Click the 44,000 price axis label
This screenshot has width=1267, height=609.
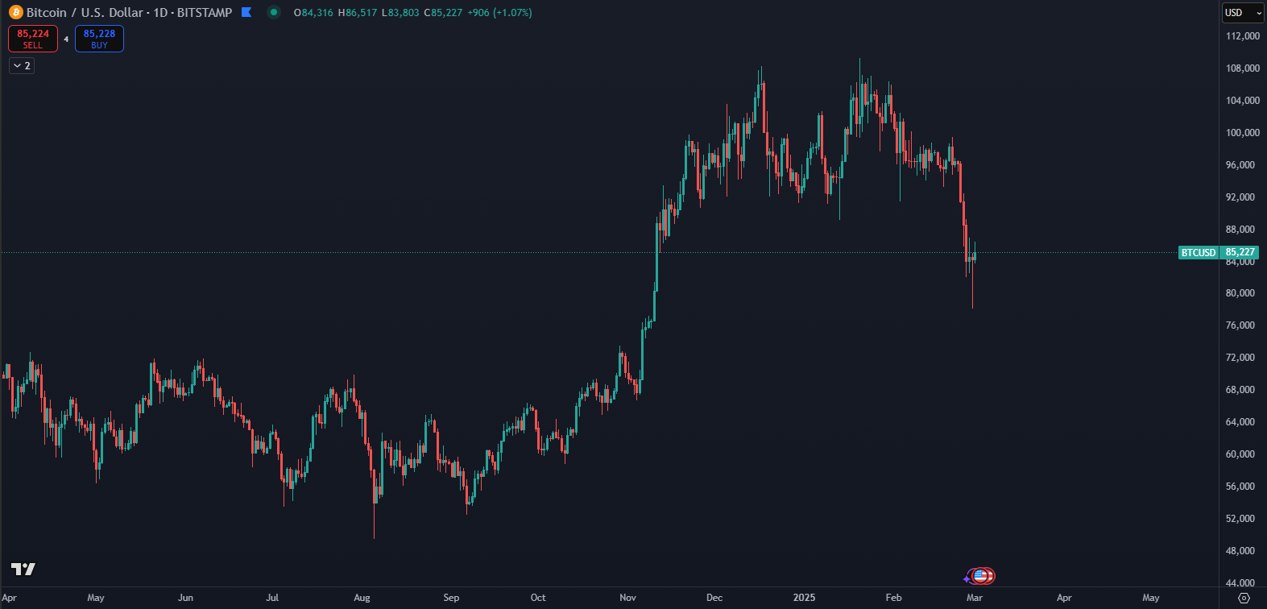1242,583
